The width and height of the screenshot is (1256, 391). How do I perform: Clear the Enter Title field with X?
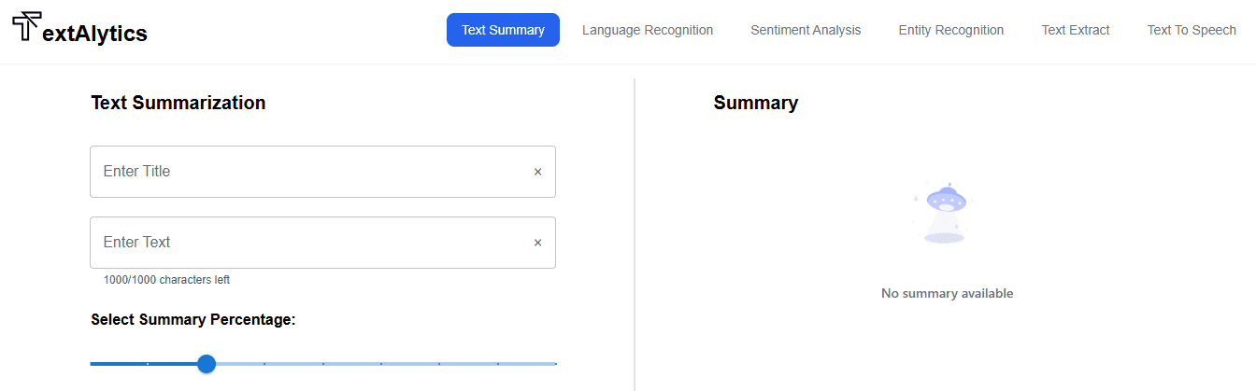[x=537, y=172]
